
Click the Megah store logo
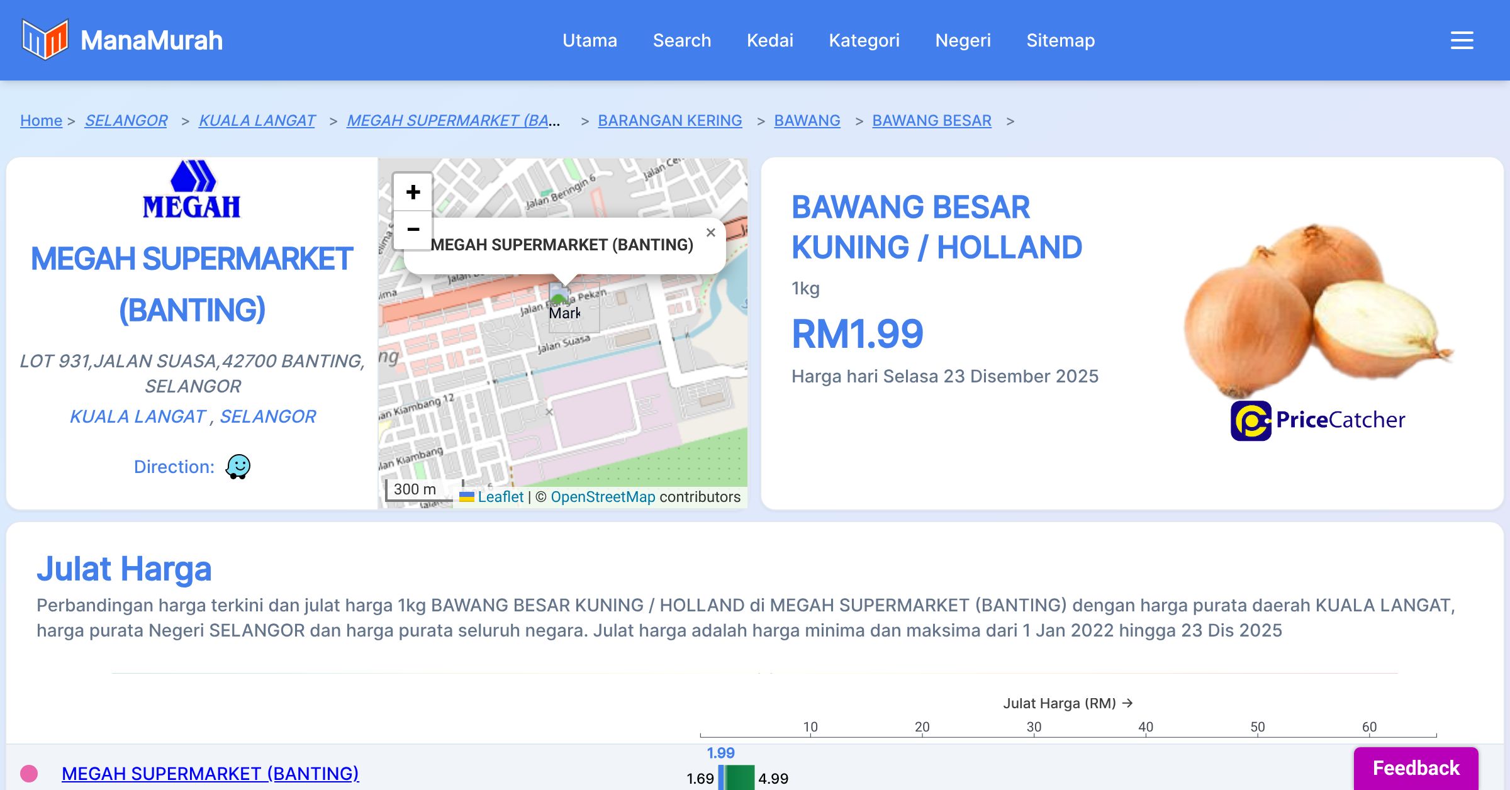tap(192, 190)
